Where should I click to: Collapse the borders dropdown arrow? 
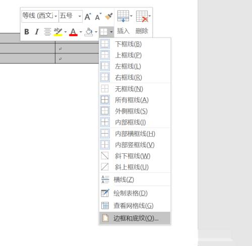(111, 32)
